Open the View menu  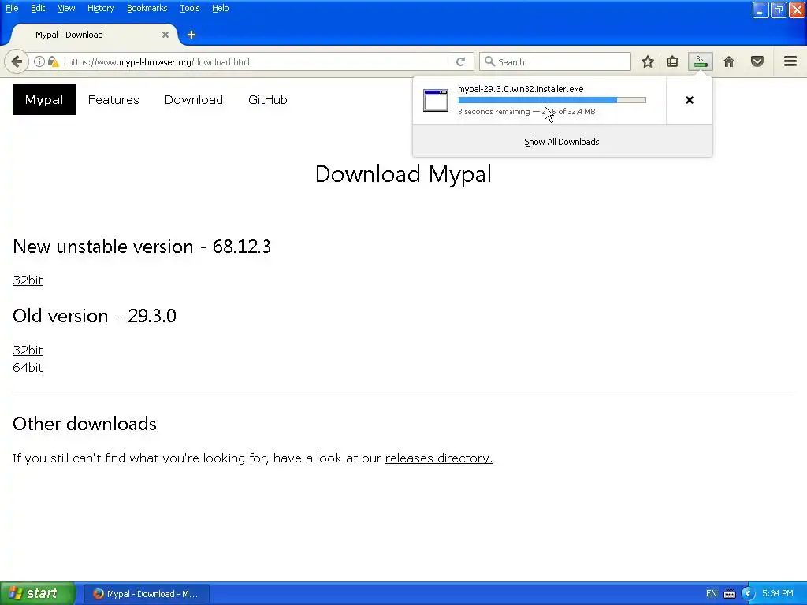(x=66, y=8)
